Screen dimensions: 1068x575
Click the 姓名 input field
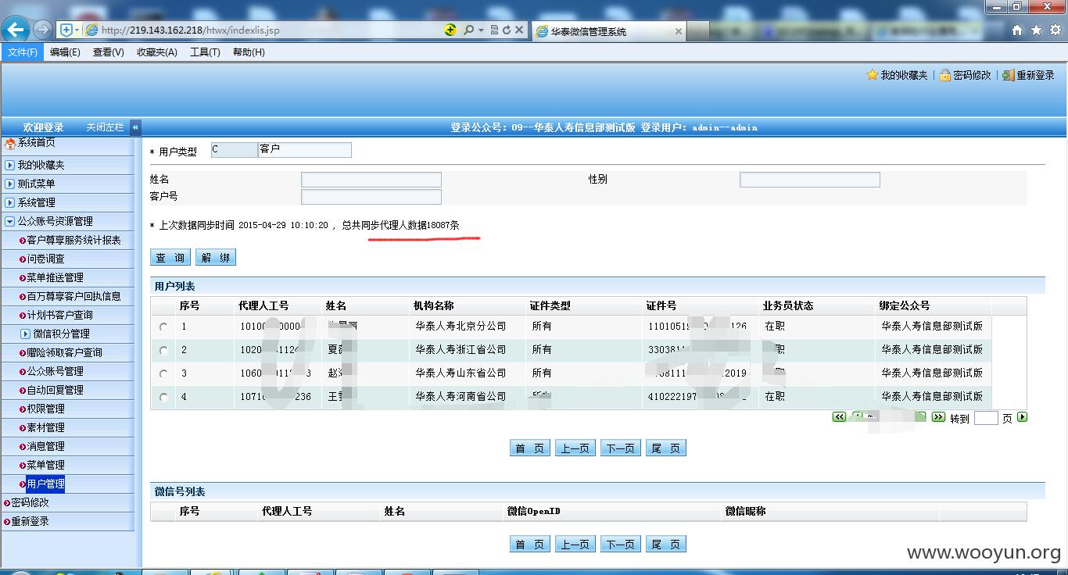[371, 180]
